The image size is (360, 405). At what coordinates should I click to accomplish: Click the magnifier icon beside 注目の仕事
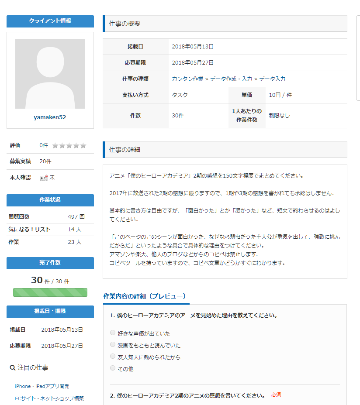click(13, 368)
